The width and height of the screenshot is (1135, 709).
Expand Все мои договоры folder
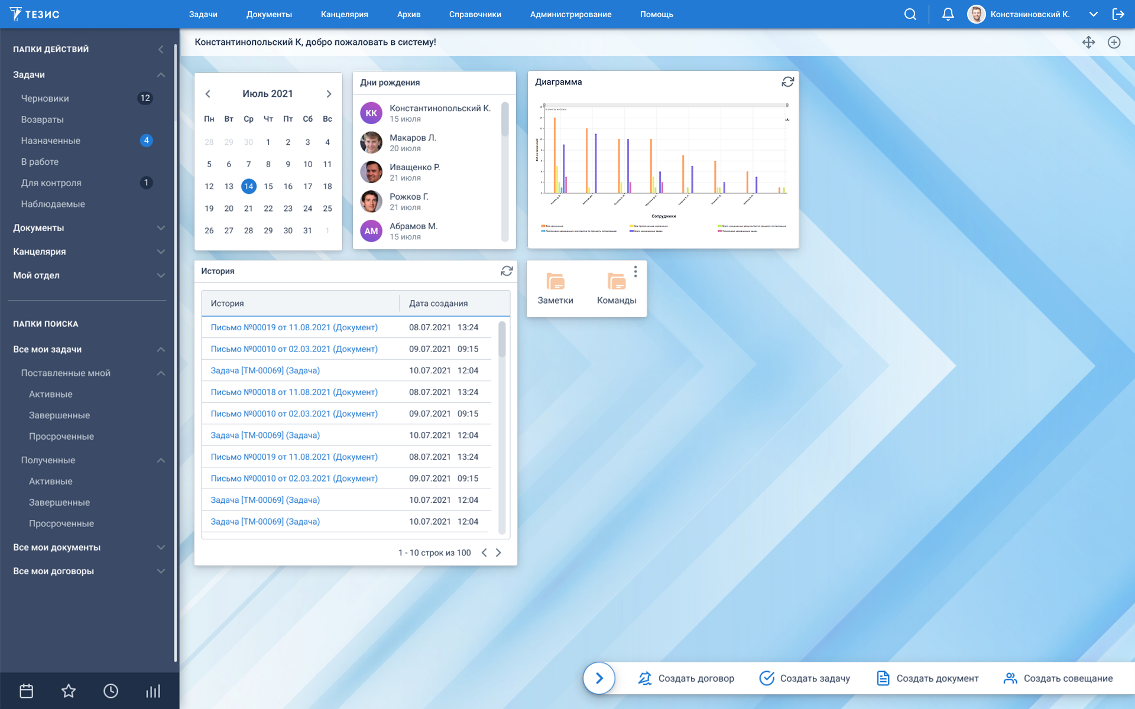[x=161, y=571]
